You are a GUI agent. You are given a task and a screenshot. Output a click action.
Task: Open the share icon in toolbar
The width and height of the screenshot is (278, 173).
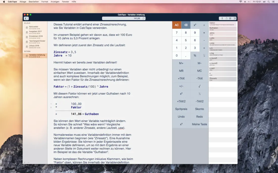(x=226, y=18)
